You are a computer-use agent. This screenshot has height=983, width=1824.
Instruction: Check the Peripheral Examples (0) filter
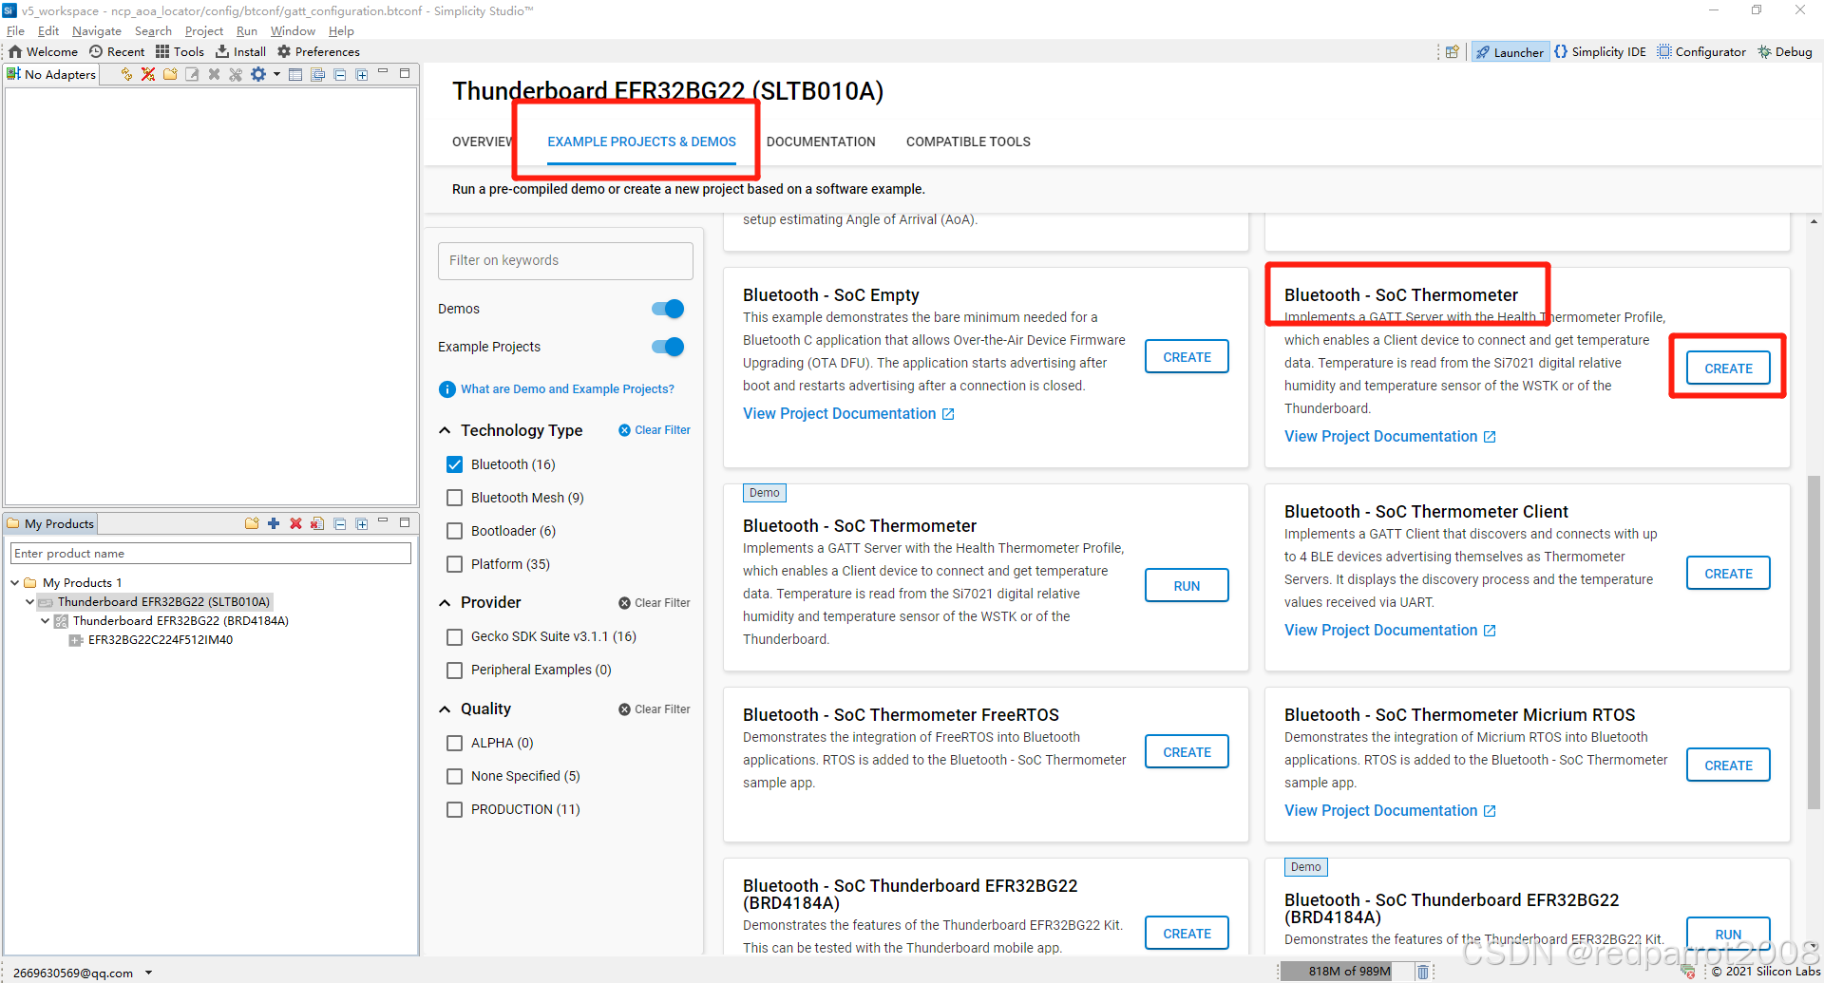click(455, 670)
